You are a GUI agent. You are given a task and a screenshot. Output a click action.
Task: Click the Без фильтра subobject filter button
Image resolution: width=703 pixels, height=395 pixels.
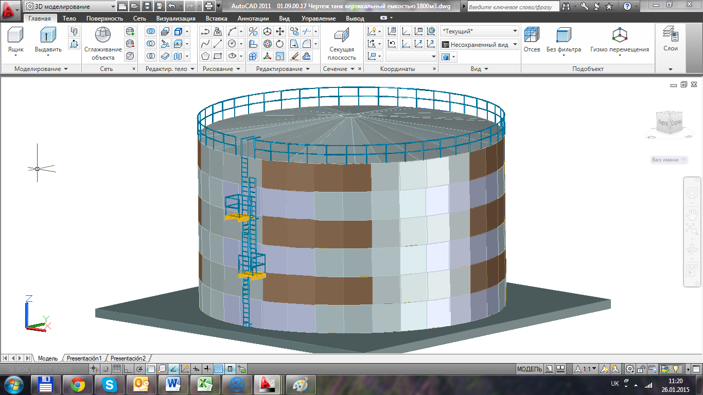tap(564, 40)
